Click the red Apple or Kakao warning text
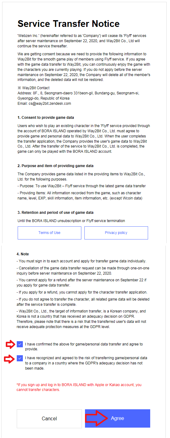This screenshot has height=438, width=170. click(79, 387)
